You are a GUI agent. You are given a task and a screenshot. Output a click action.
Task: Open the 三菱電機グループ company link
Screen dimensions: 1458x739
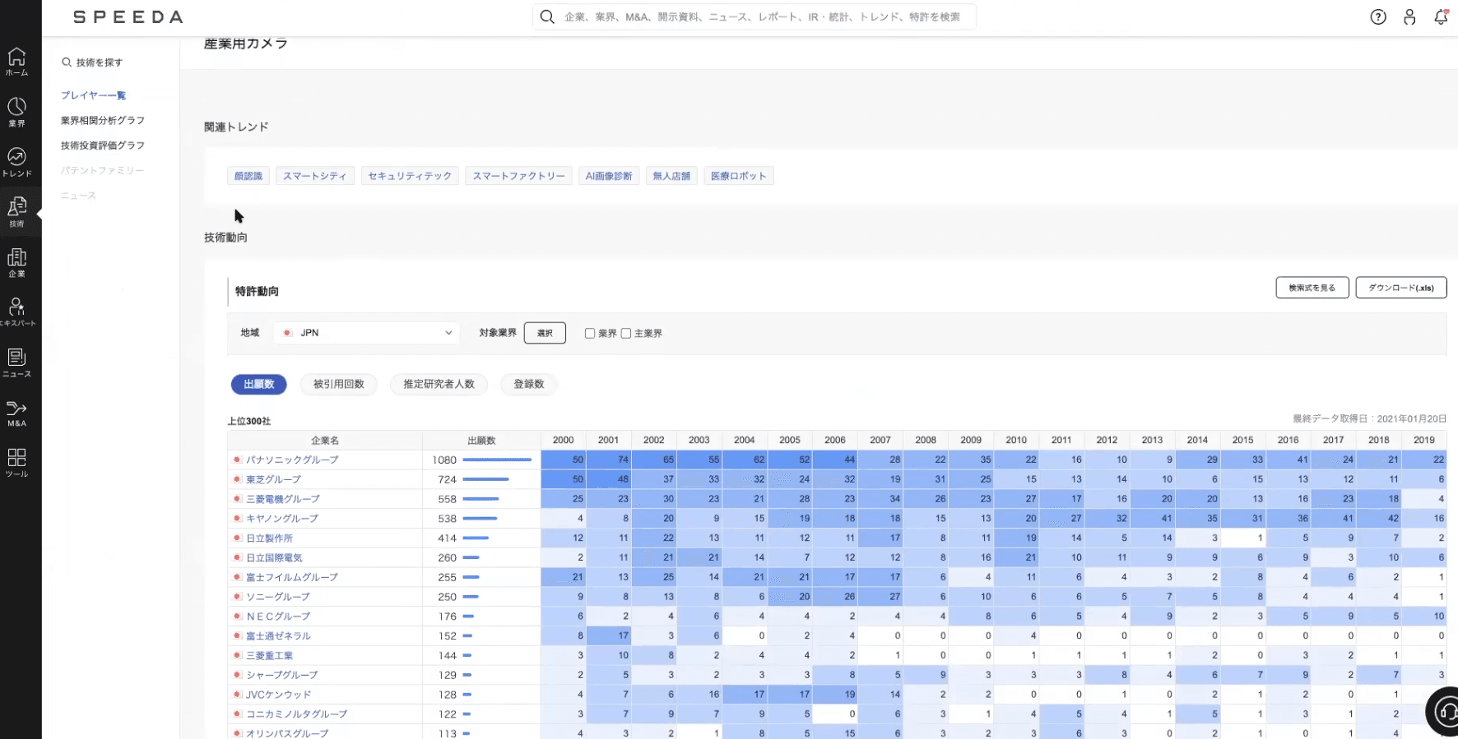coord(283,499)
